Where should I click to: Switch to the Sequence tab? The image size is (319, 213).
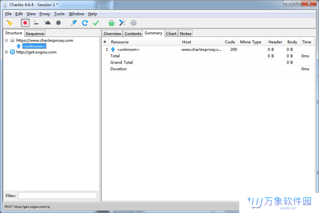pyautogui.click(x=35, y=34)
